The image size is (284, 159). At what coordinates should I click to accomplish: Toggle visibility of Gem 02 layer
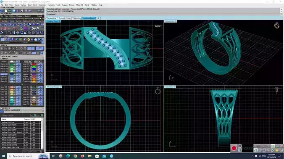click(x=9, y=77)
